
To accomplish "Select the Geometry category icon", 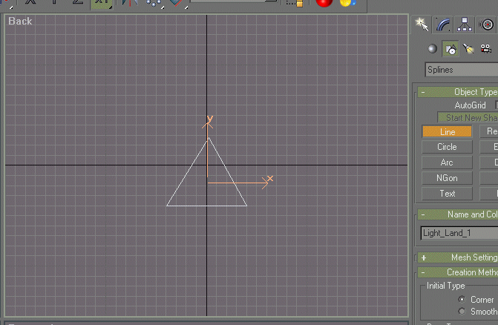I will 433,49.
